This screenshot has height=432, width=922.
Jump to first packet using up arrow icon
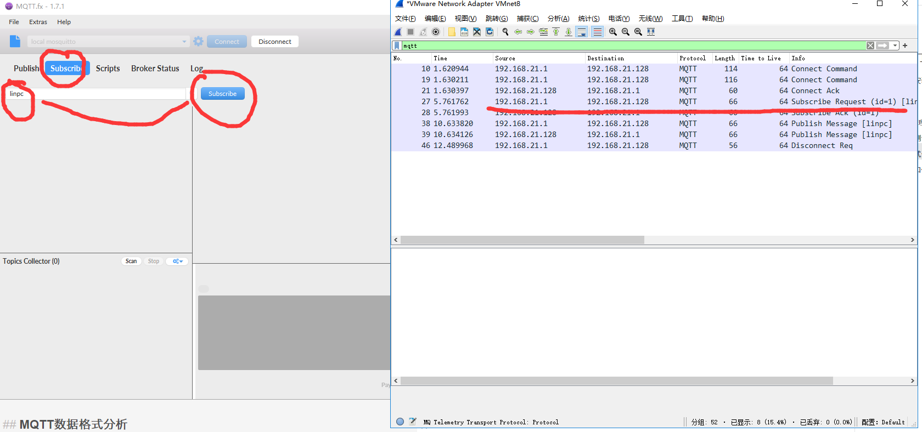(x=556, y=32)
